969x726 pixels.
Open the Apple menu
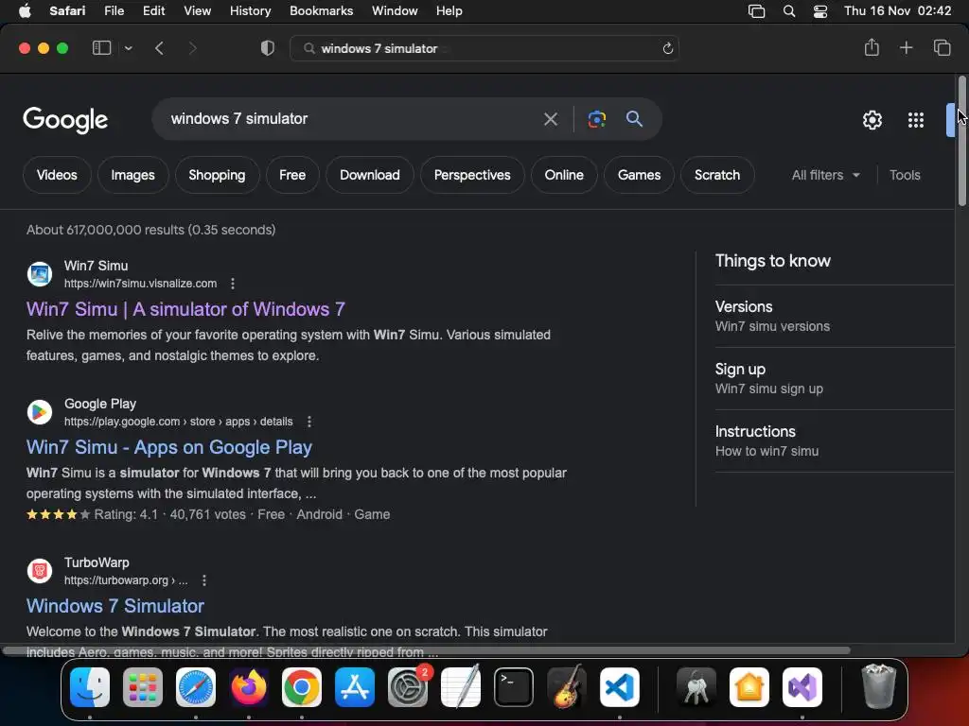pos(25,11)
